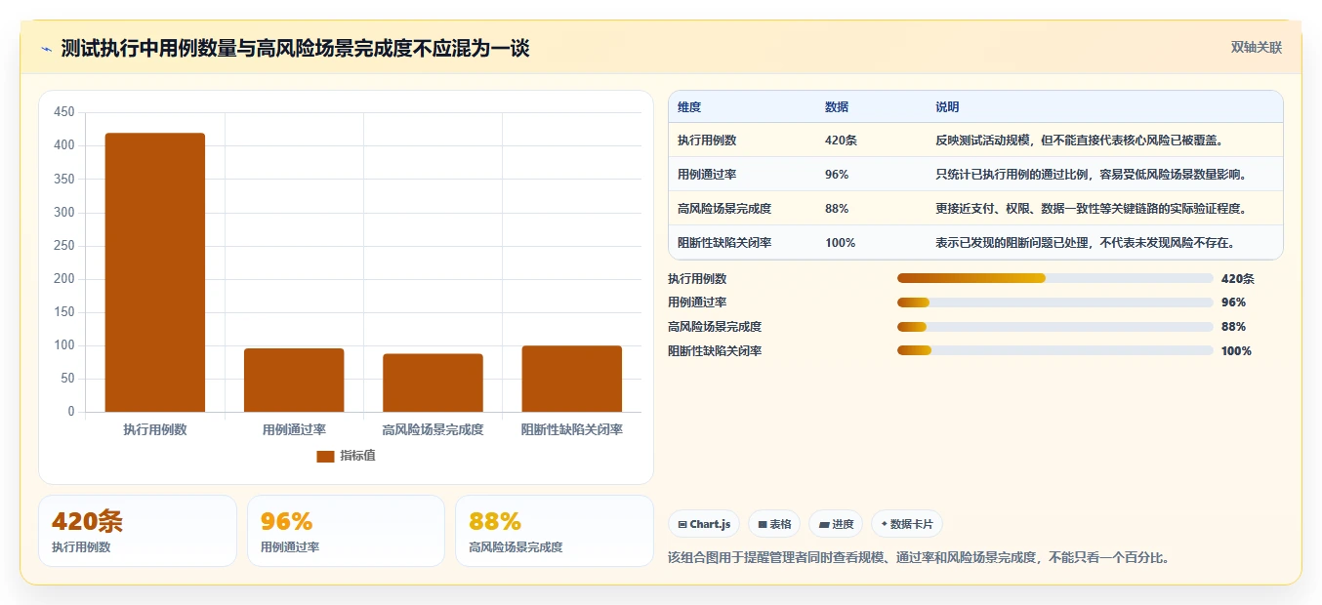Toggle the 指标值 legend swatch
The image size is (1322, 605).
point(325,457)
